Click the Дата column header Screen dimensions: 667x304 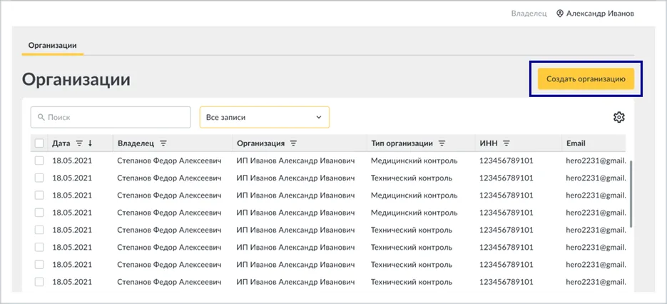61,143
